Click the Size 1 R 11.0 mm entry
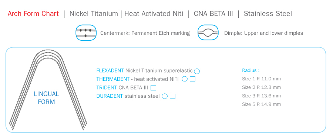This screenshot has height=140, width=333. click(x=262, y=79)
